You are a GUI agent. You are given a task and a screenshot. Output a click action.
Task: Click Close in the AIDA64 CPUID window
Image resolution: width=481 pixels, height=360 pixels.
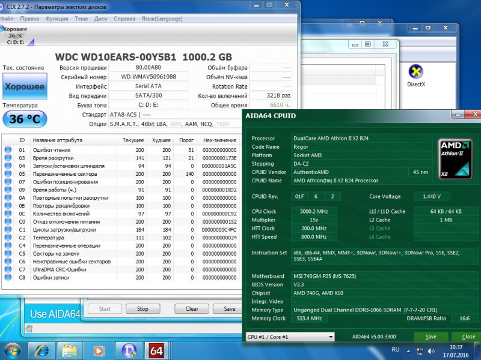468,337
